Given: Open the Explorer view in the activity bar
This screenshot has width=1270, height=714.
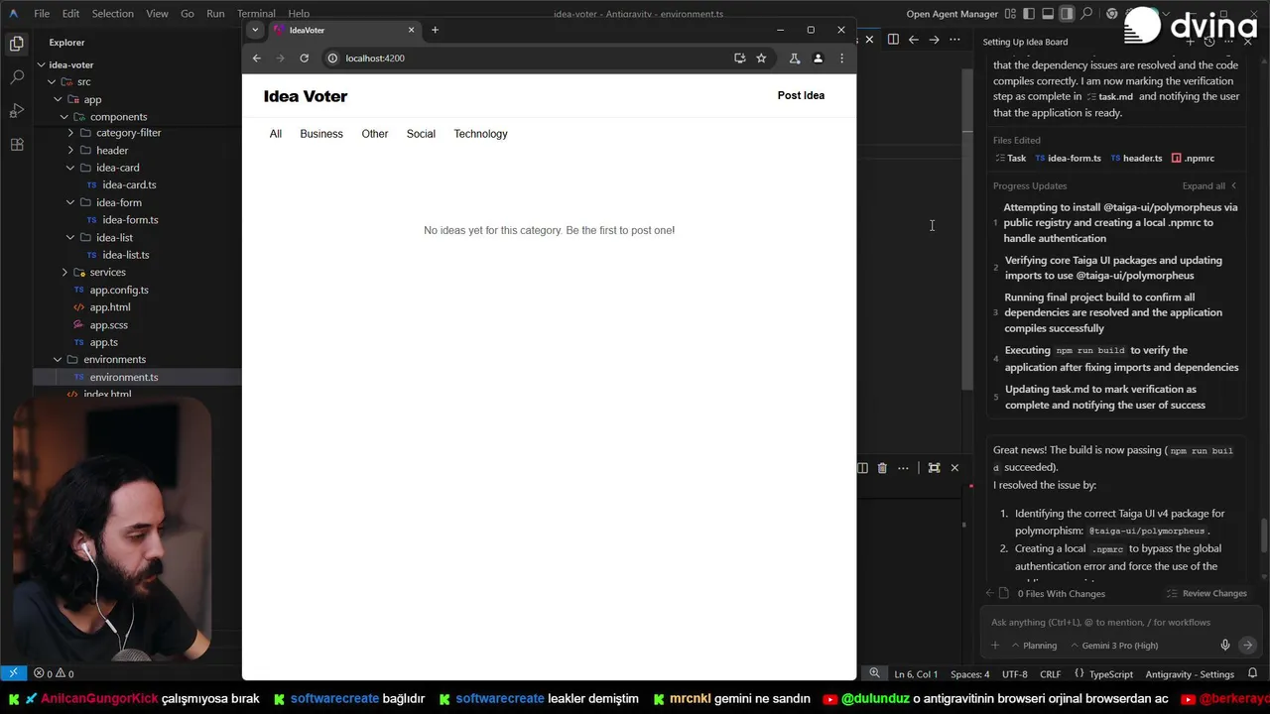Looking at the screenshot, I should [x=17, y=44].
